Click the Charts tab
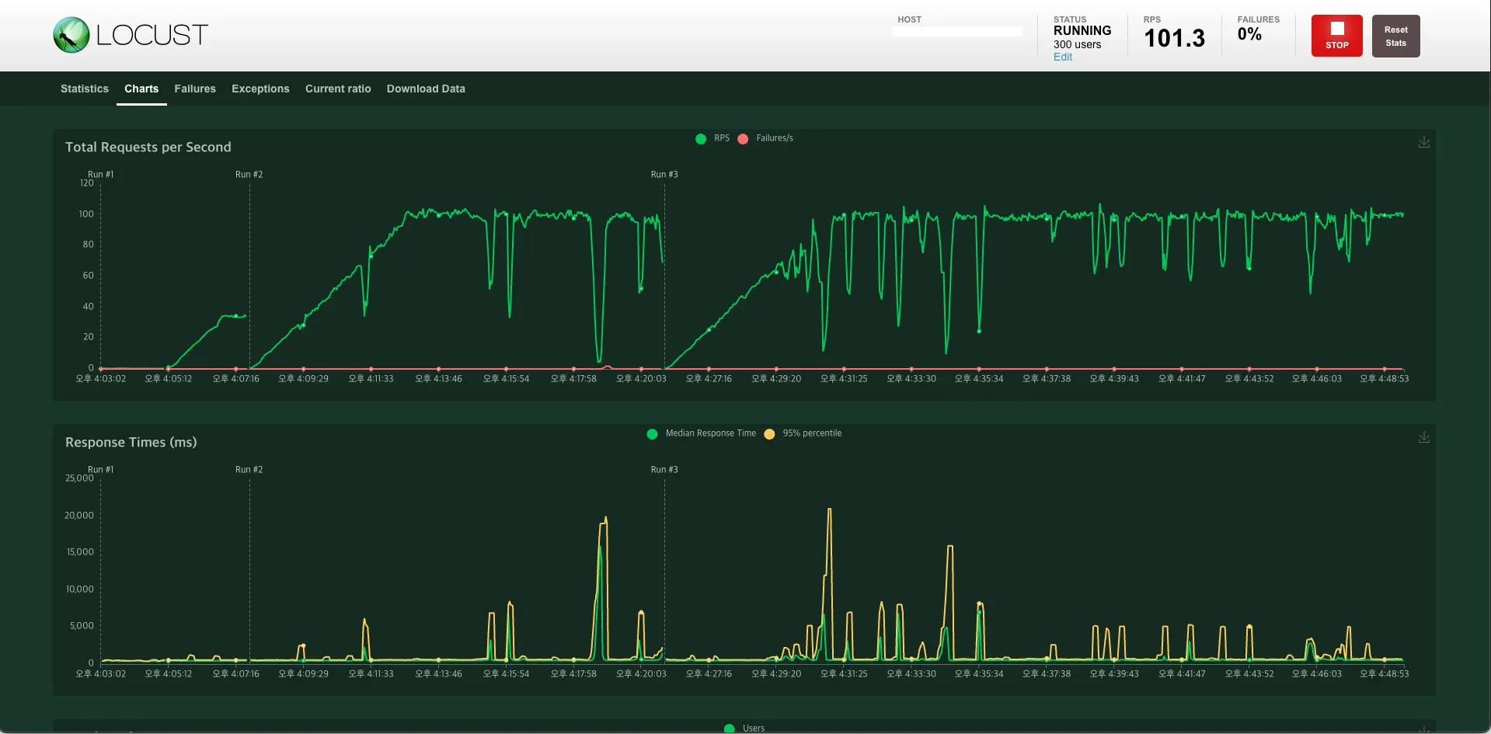Viewport: 1491px width, 734px height. [141, 89]
